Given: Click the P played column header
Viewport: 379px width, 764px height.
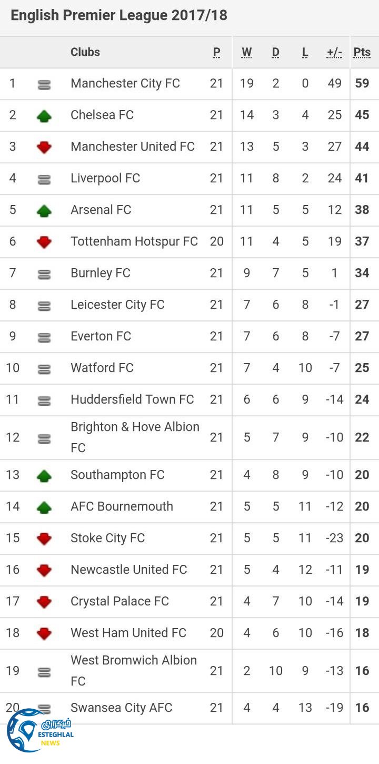Looking at the screenshot, I should [216, 52].
